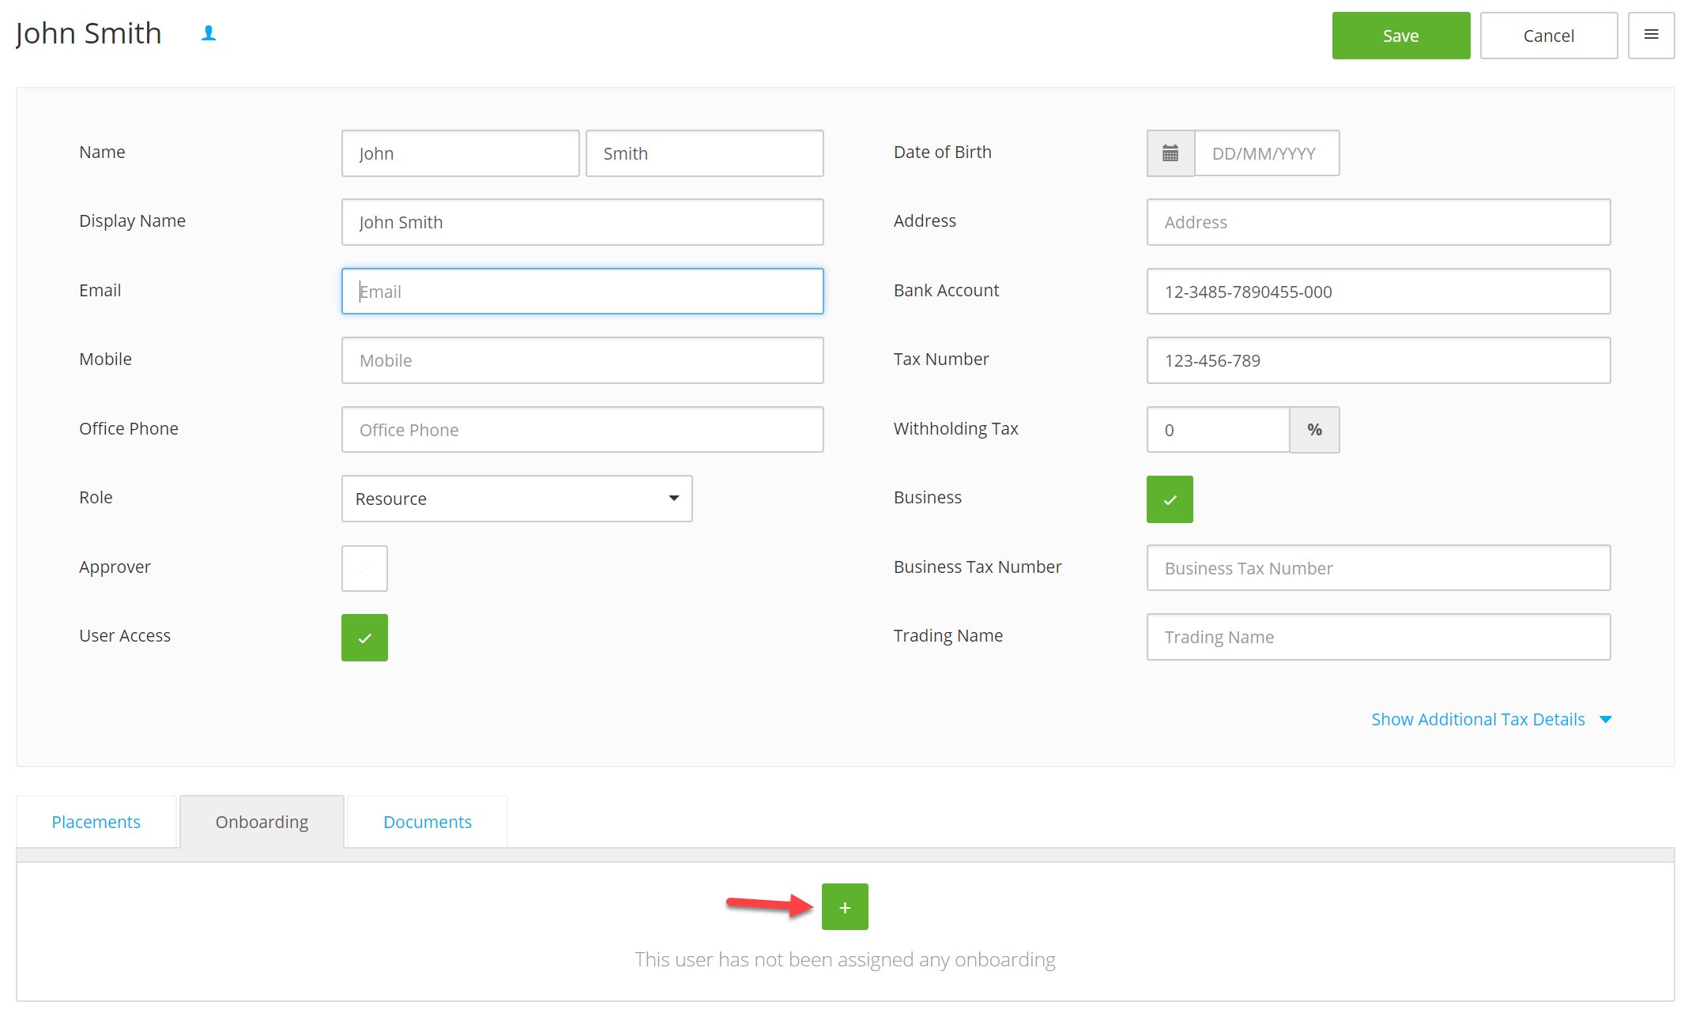Image resolution: width=1688 pixels, height=1013 pixels.
Task: Click the Bank Account label
Action: tap(946, 290)
